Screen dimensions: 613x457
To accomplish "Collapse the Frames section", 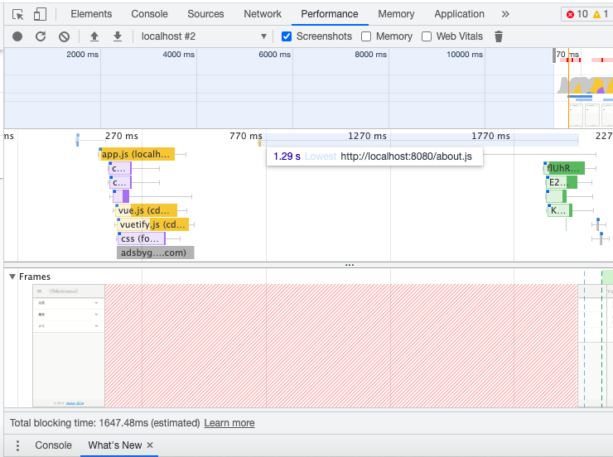I will (x=12, y=277).
